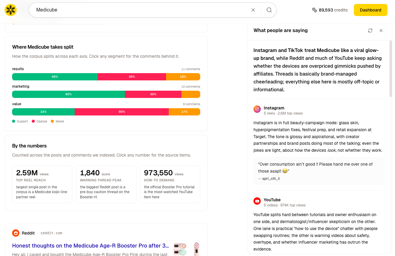
Task: Click the "What people are saying" title
Action: coord(281,31)
